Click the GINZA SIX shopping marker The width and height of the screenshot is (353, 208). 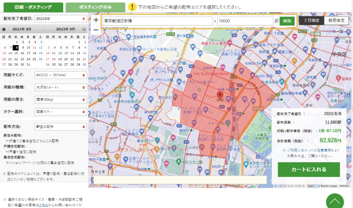(x=264, y=63)
